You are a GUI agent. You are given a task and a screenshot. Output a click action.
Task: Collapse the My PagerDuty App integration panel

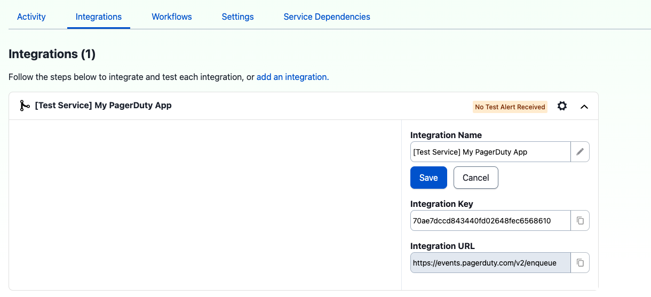584,107
